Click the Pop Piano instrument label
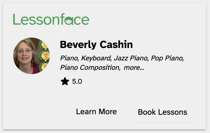 point(167,58)
